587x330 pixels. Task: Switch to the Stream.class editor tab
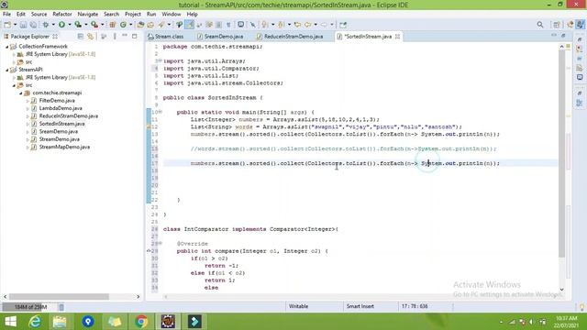click(x=166, y=37)
